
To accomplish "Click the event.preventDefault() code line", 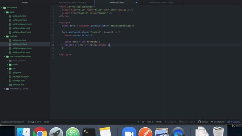I will (79, 36).
